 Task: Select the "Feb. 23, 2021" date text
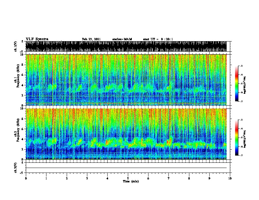[91, 39]
